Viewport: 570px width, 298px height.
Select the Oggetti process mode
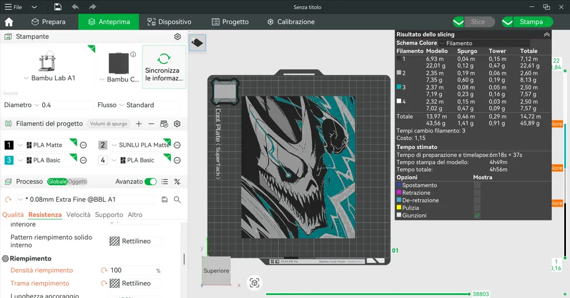click(77, 182)
